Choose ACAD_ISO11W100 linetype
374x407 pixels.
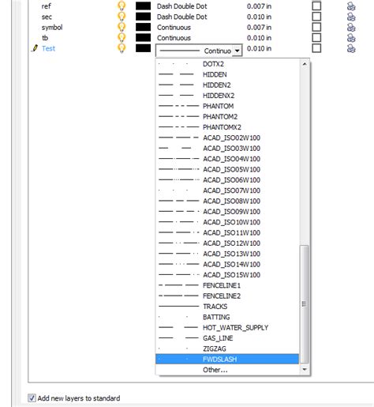(227, 232)
